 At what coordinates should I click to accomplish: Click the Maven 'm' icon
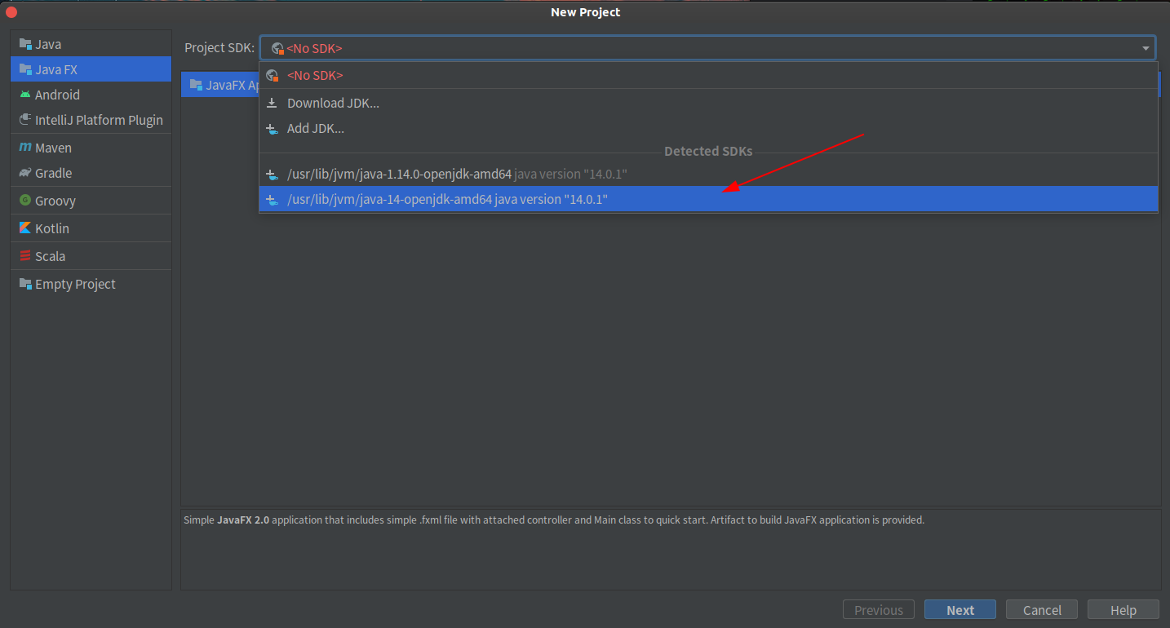(x=25, y=148)
